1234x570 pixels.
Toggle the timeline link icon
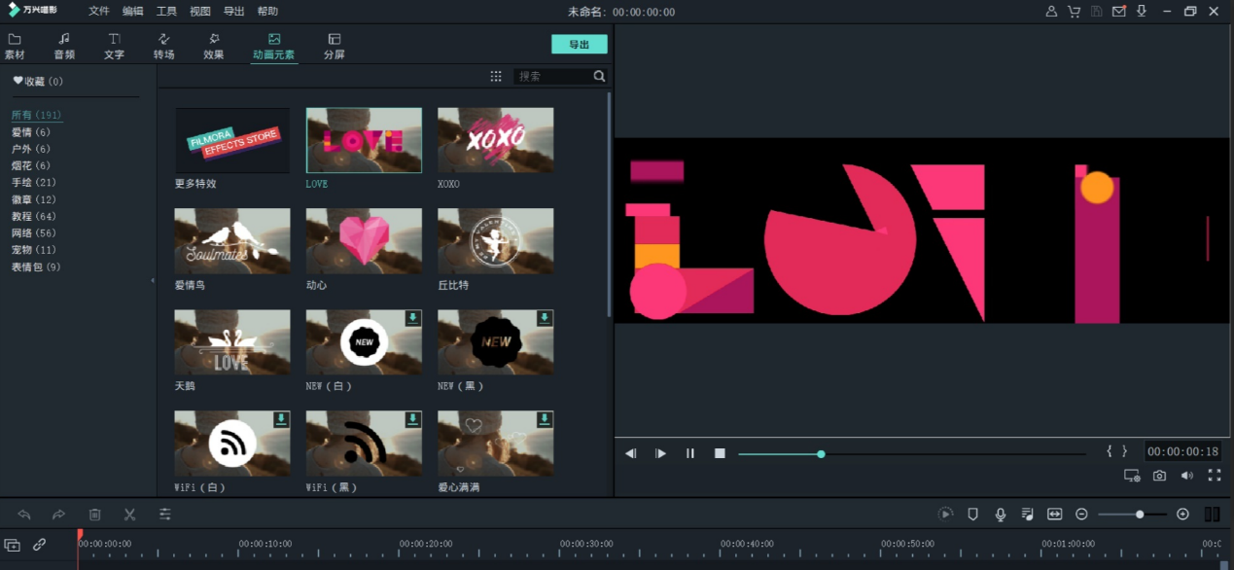(x=40, y=546)
